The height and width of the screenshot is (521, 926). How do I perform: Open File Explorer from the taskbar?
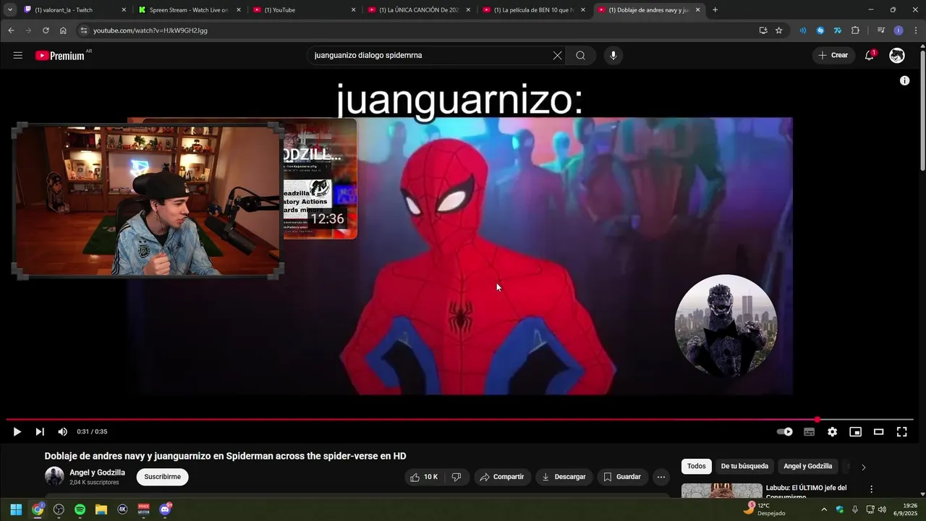click(x=101, y=509)
